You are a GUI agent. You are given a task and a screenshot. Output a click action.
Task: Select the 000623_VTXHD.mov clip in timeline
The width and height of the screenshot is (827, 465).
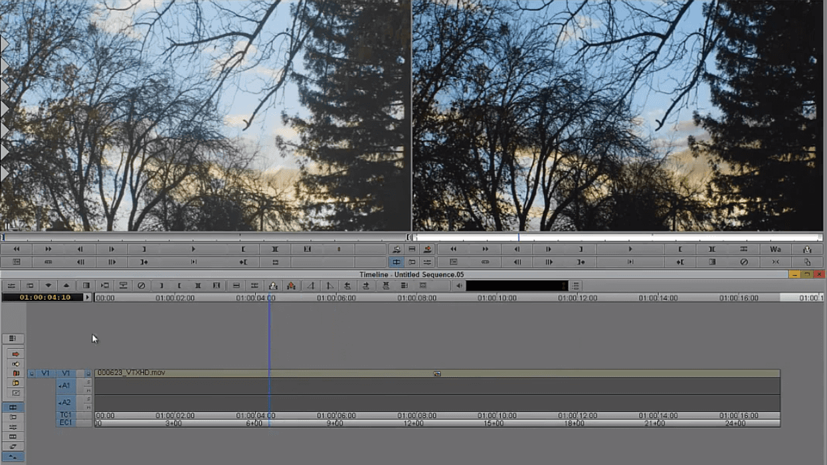click(436, 373)
